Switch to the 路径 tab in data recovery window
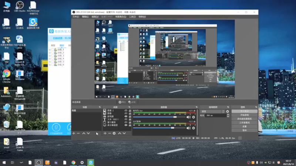Image resolution: width=296 pixels, height=166 pixels. coord(62,45)
